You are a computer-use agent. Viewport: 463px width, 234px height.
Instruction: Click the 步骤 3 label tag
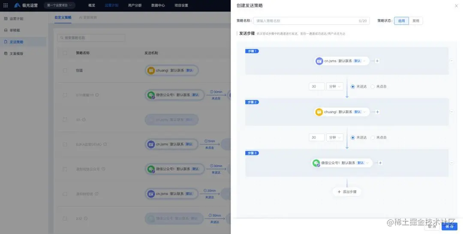point(252,153)
